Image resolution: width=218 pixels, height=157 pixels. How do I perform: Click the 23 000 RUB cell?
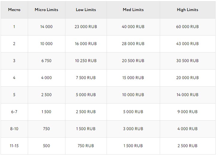pyautogui.click(x=86, y=27)
